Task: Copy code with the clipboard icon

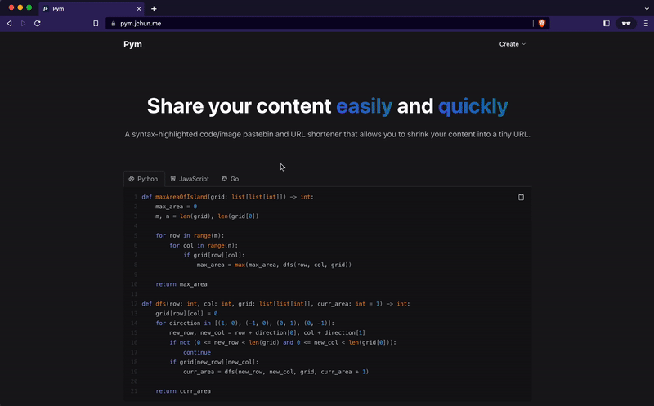Action: click(x=521, y=197)
